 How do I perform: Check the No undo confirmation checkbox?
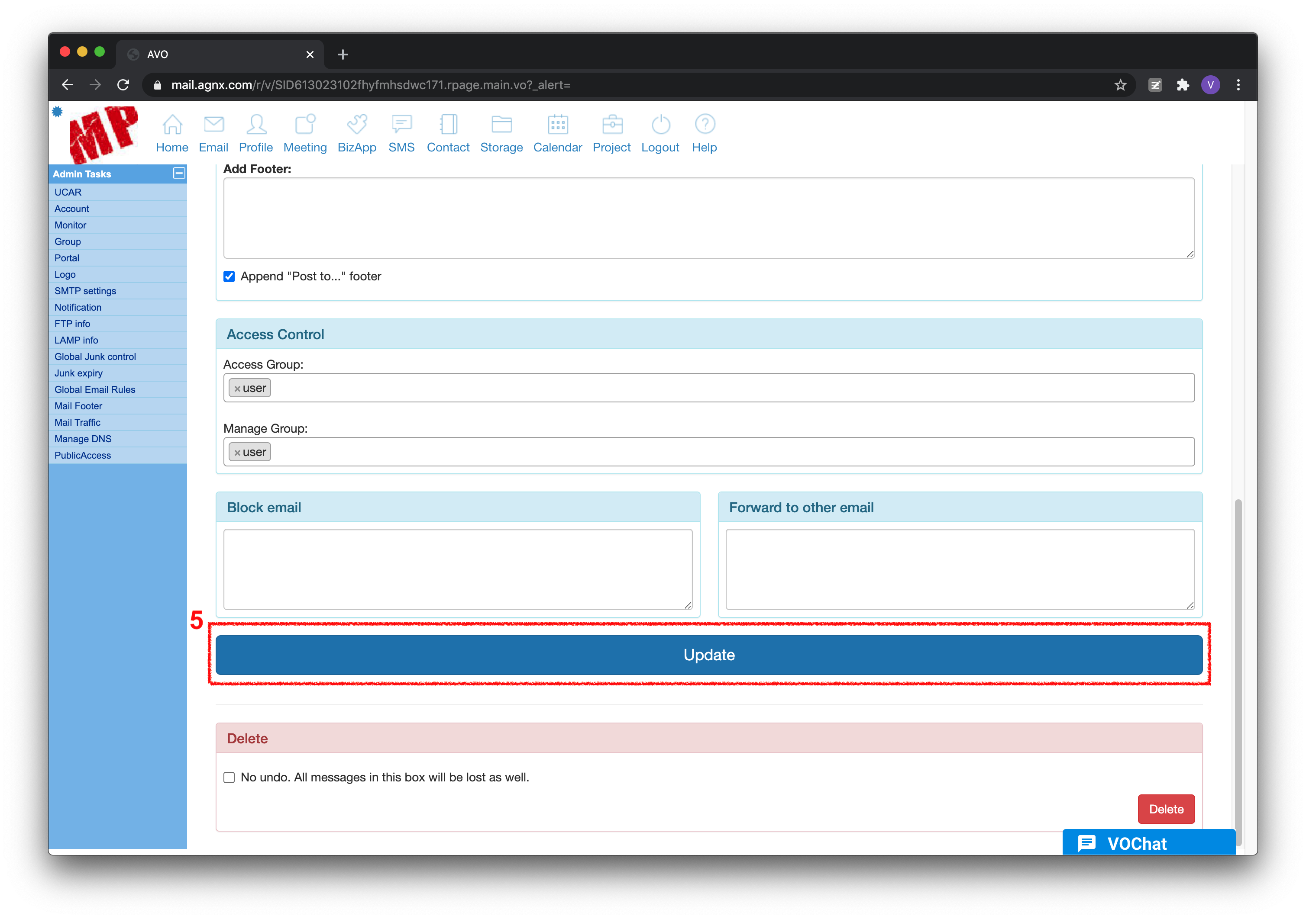[229, 777]
